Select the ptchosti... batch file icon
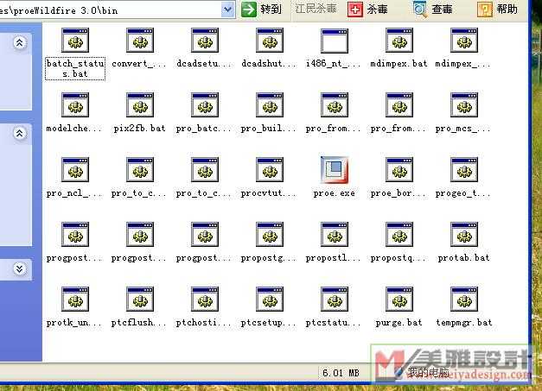The image size is (542, 391). [x=205, y=300]
